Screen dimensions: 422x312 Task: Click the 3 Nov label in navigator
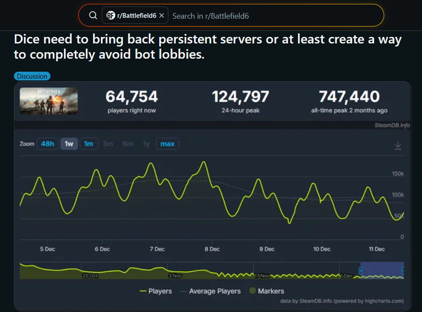(x=175, y=276)
